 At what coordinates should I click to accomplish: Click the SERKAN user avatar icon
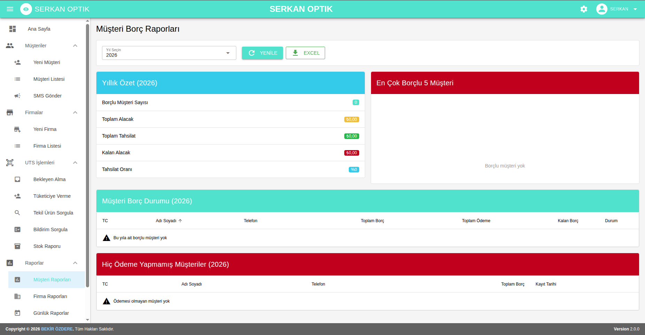click(x=601, y=9)
